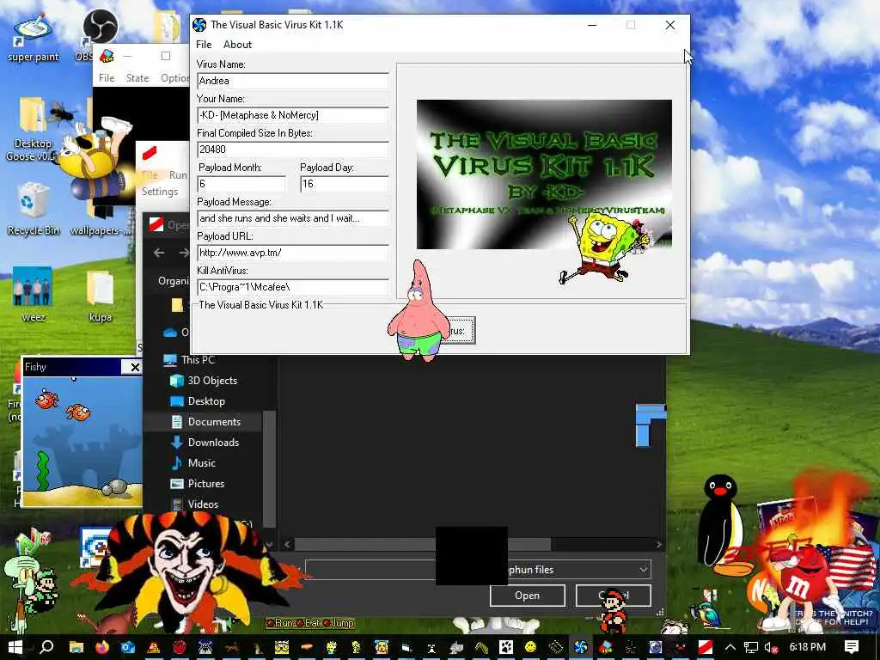Click the Virus Kit swirl taskbar icon
The width and height of the screenshot is (880, 660).
[x=580, y=647]
